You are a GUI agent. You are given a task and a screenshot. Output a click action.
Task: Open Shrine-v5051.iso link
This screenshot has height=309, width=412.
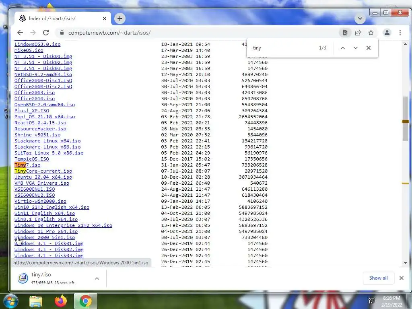point(37,135)
